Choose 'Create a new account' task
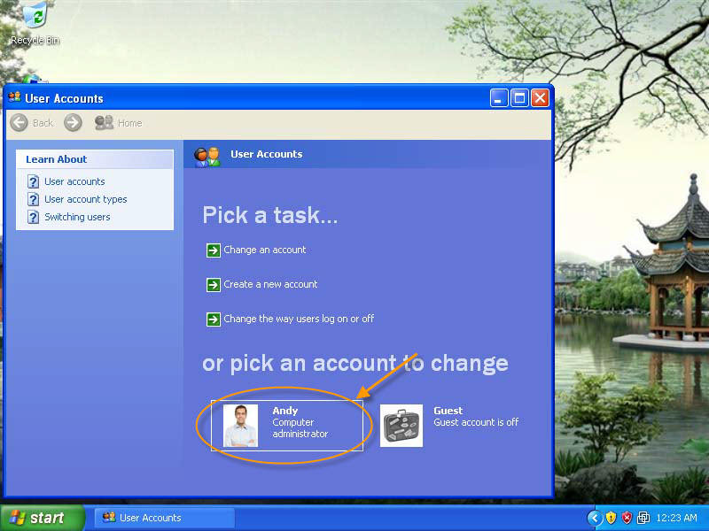This screenshot has height=531, width=709. coord(270,284)
